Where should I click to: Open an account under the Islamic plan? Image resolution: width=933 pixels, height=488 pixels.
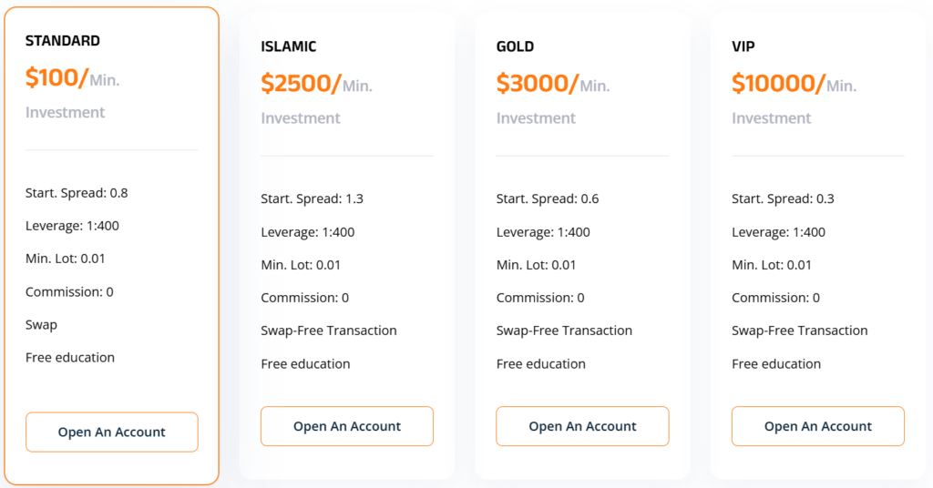coord(347,426)
